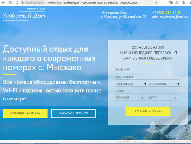191x144 pixels.
Task: Click the lock icon in address bar
Action: pos(23,2)
